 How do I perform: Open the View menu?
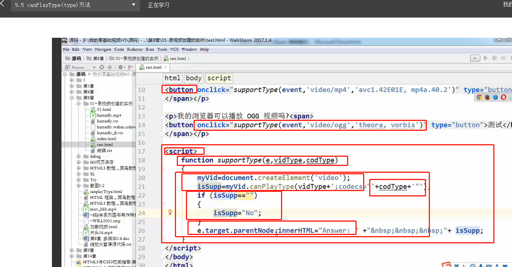[x=87, y=49]
